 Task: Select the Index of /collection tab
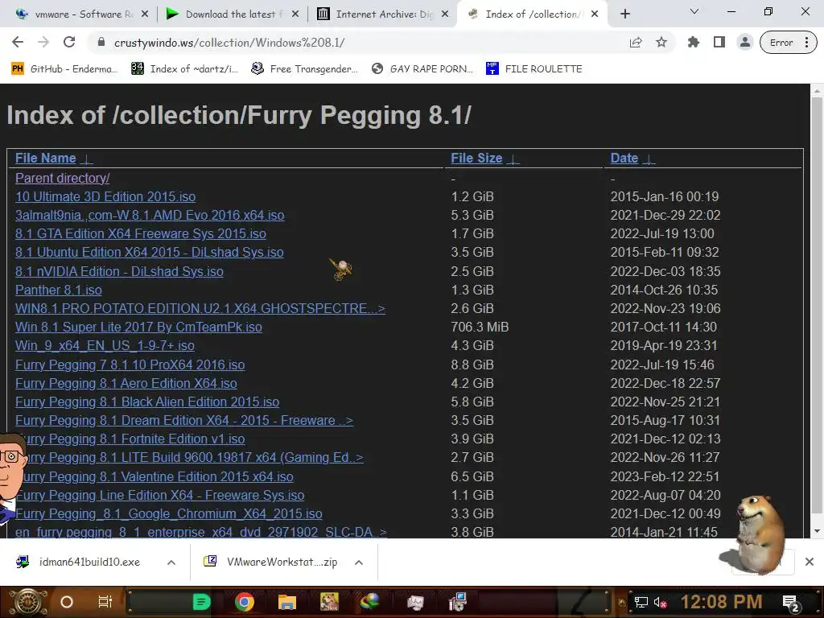pyautogui.click(x=531, y=14)
